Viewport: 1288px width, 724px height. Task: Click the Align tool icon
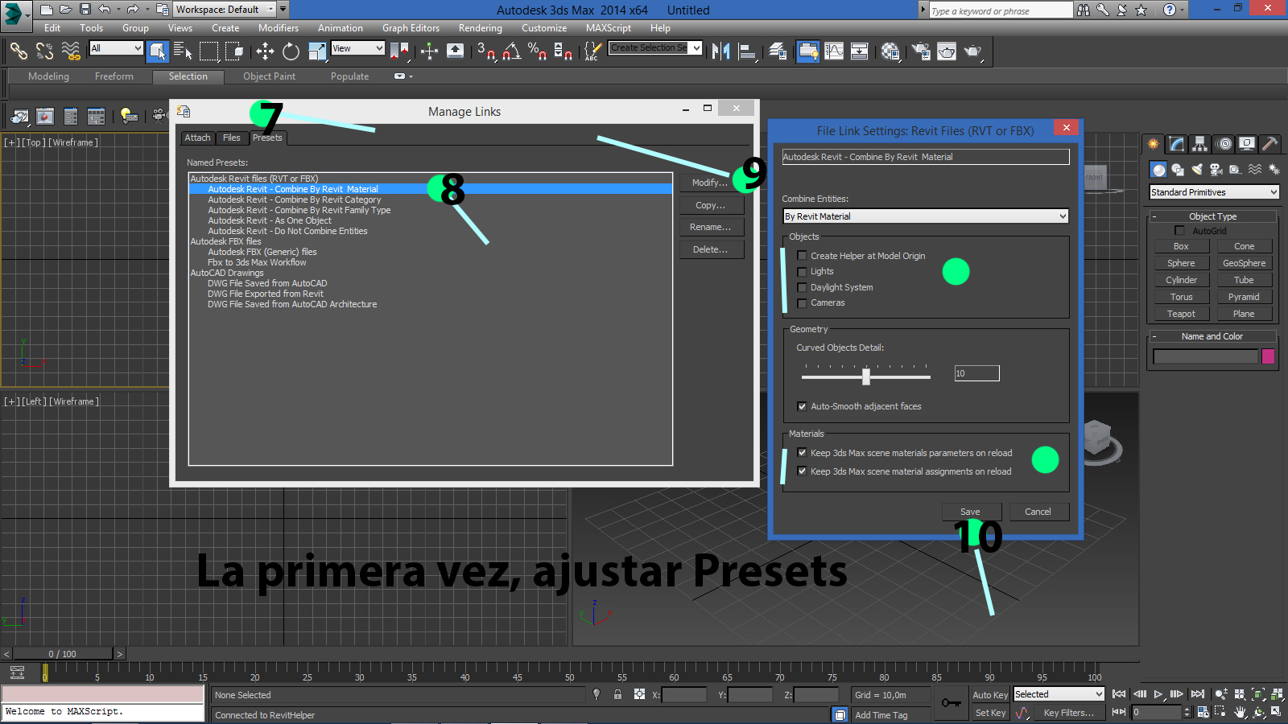tap(748, 51)
